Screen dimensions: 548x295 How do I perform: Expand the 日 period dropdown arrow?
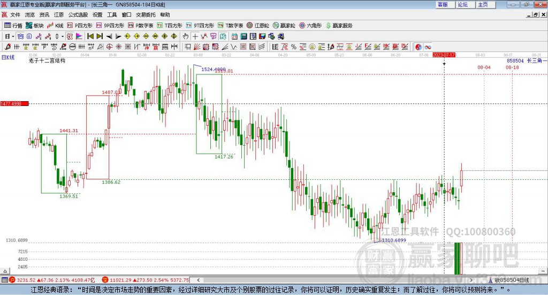tap(13, 36)
